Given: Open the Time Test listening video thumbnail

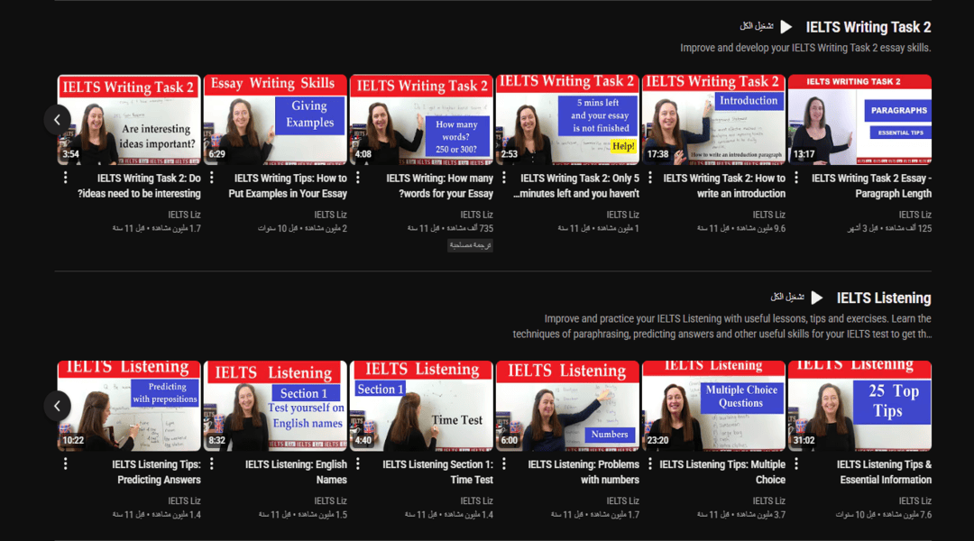Looking at the screenshot, I should coord(421,406).
